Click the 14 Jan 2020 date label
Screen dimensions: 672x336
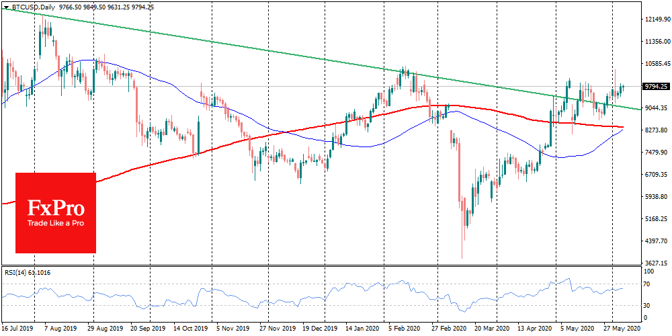coord(362,330)
